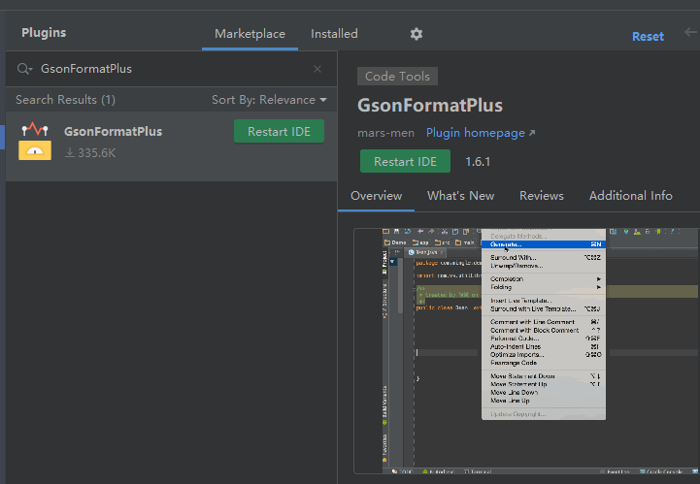Screen dimensions: 700x484
Task: Open the Additional Info tab
Action: coord(630,196)
